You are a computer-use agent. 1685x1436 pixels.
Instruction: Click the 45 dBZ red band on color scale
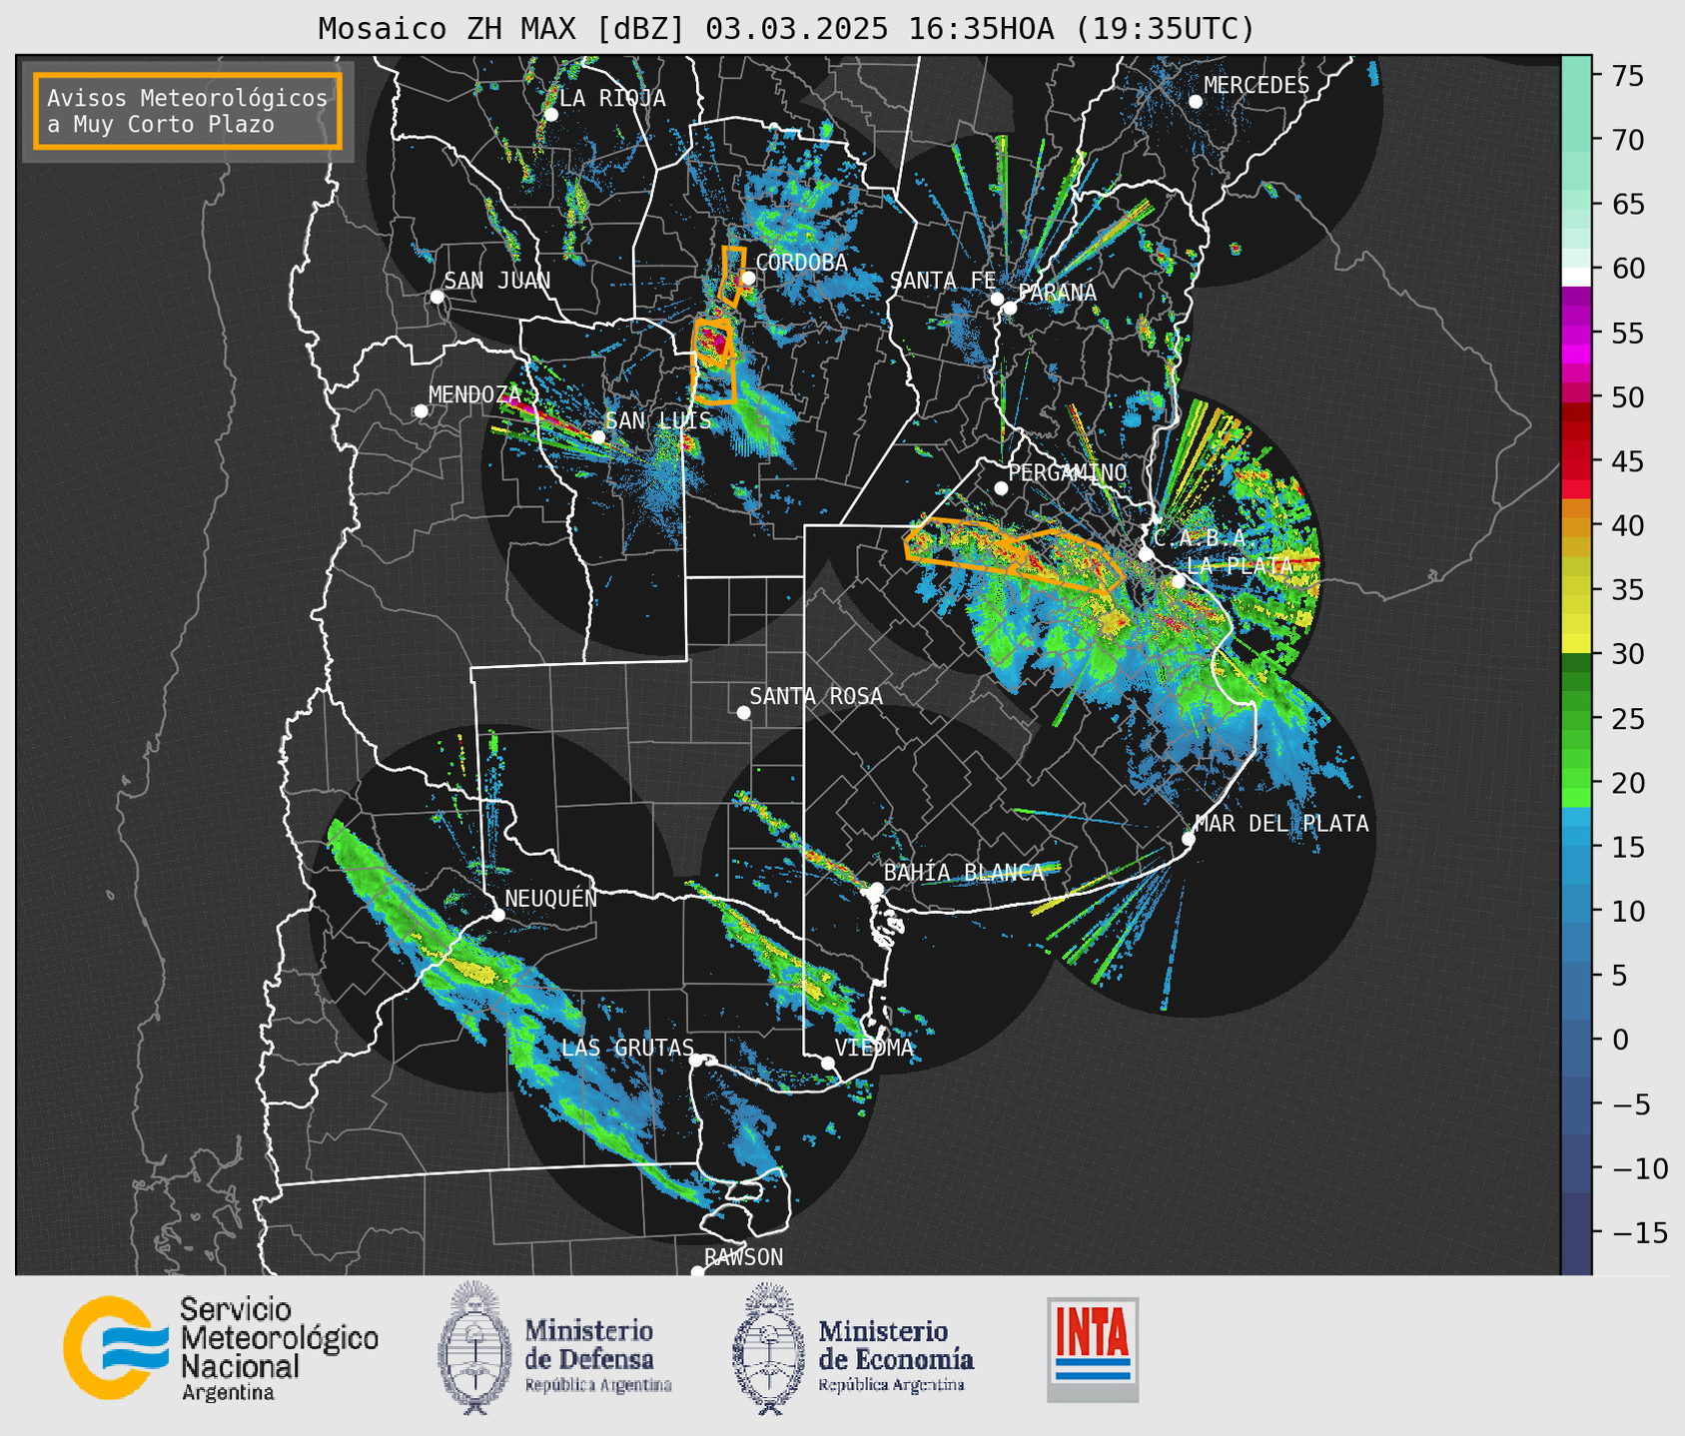pos(1576,460)
